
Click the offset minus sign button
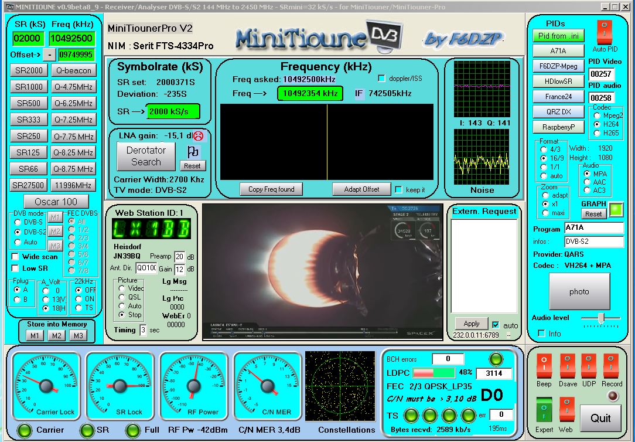point(49,55)
